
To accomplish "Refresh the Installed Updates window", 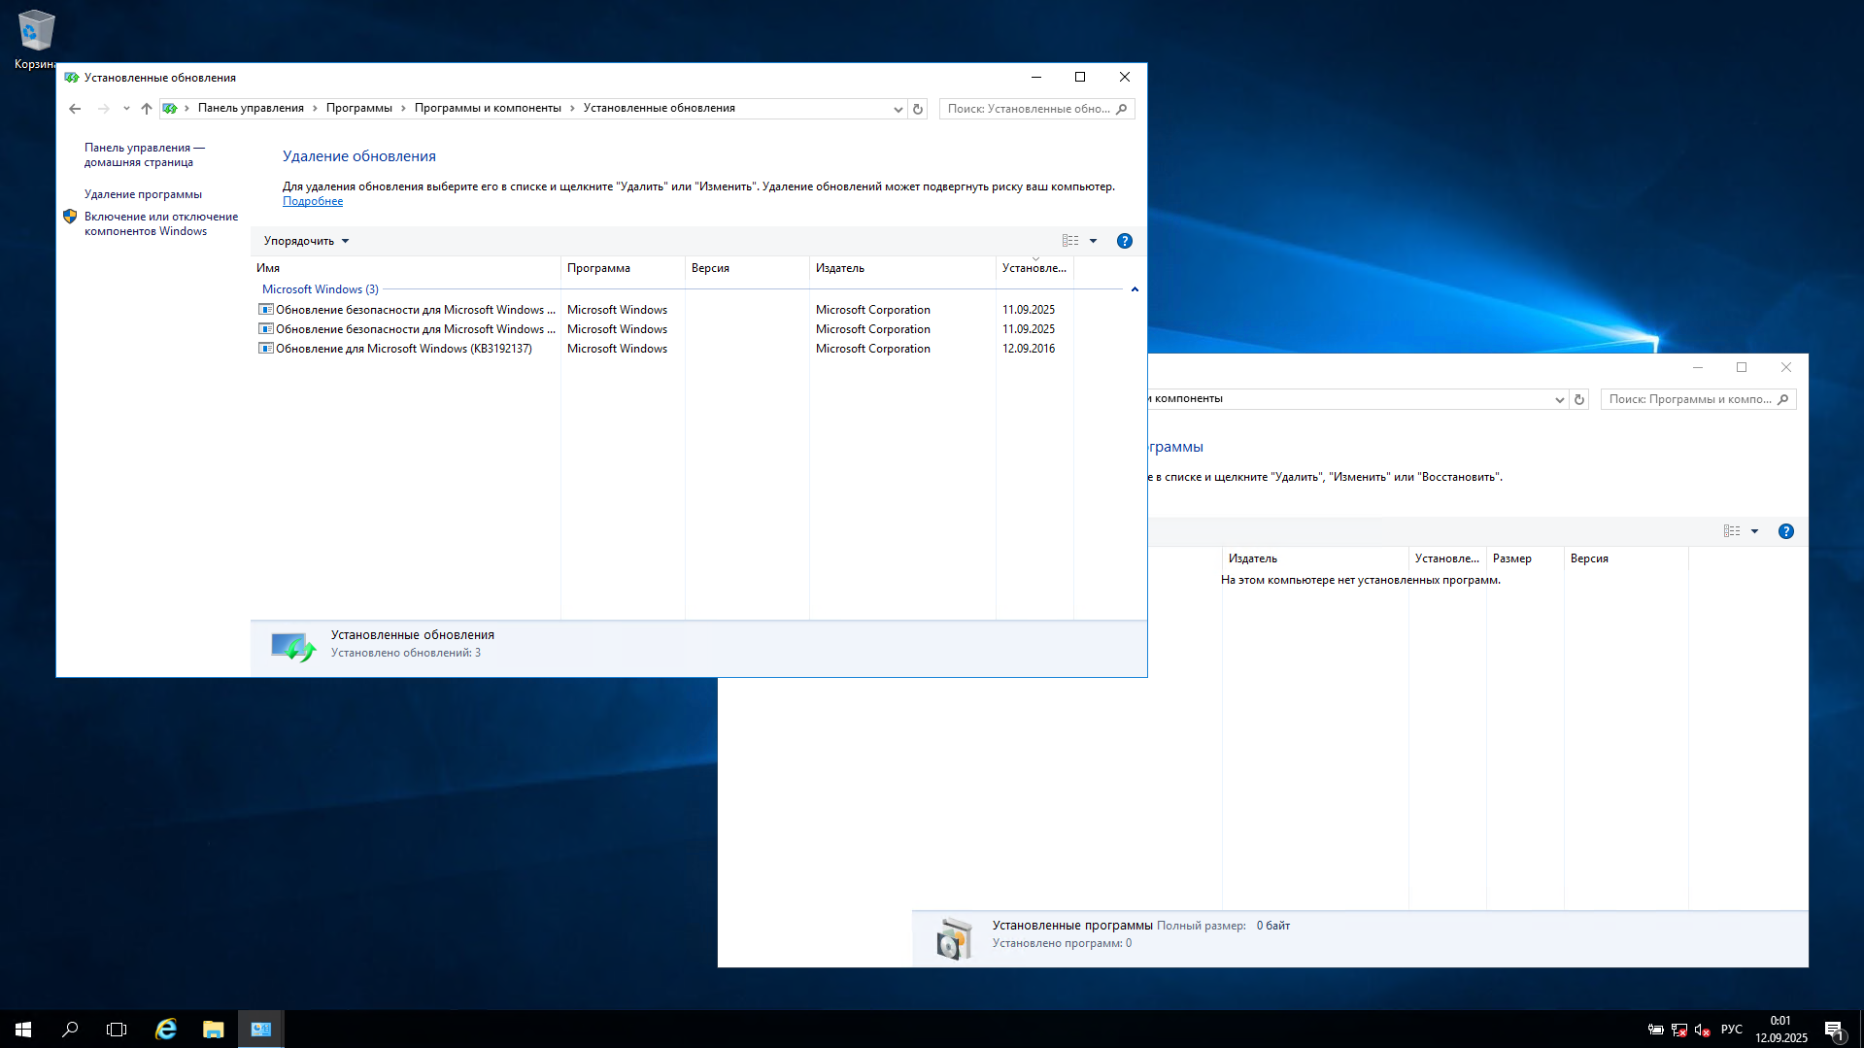I will coord(918,109).
